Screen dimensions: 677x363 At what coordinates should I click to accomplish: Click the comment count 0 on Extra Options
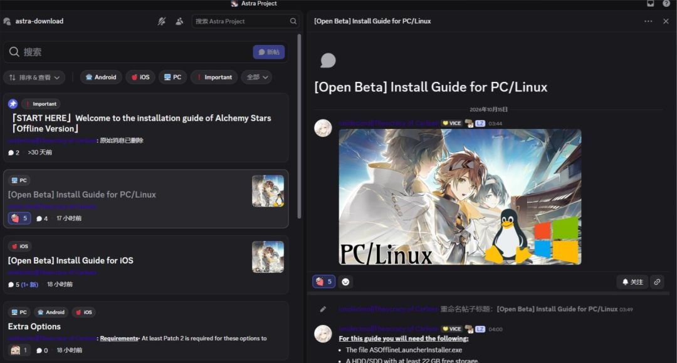(42, 350)
